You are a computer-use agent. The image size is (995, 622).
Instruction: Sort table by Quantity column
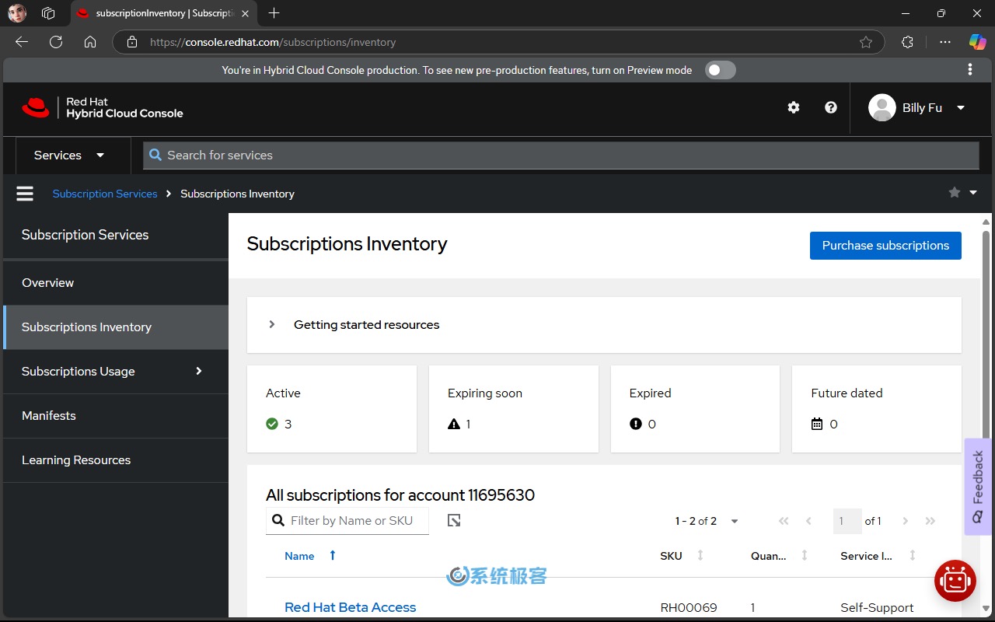[x=805, y=555]
